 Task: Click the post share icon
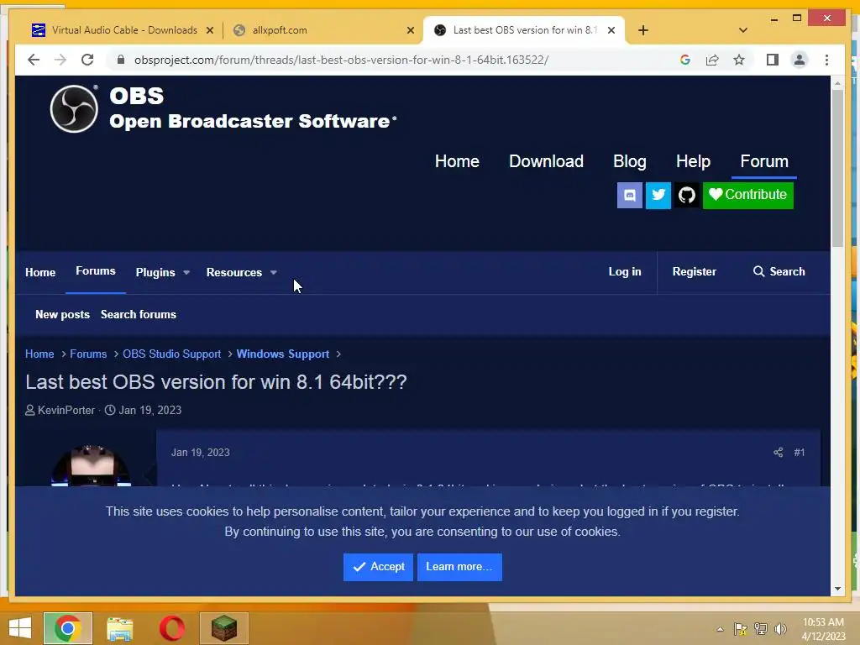point(778,453)
